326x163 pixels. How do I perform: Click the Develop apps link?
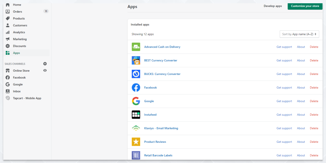coord(273,6)
